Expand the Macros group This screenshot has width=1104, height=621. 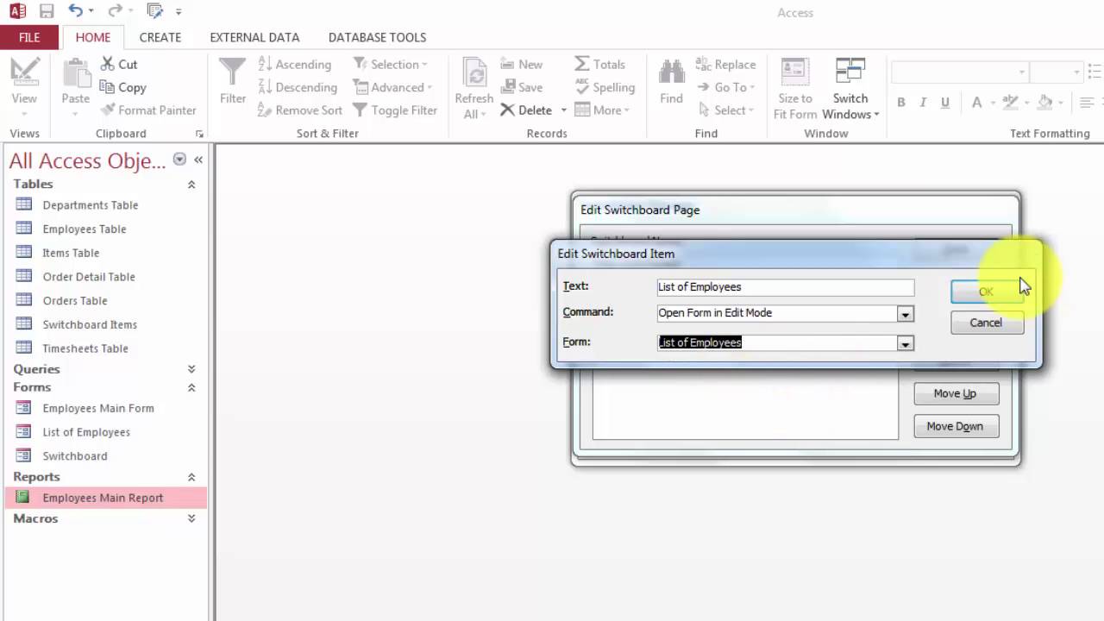191,518
